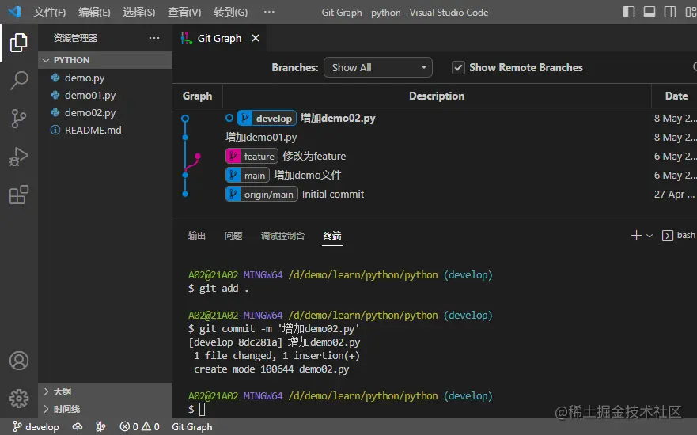Switch to the 问题 panel tab
Viewport: 697px width, 435px height.
click(x=233, y=236)
